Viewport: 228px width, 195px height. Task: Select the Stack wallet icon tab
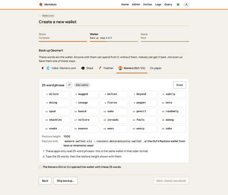(x=83, y=68)
